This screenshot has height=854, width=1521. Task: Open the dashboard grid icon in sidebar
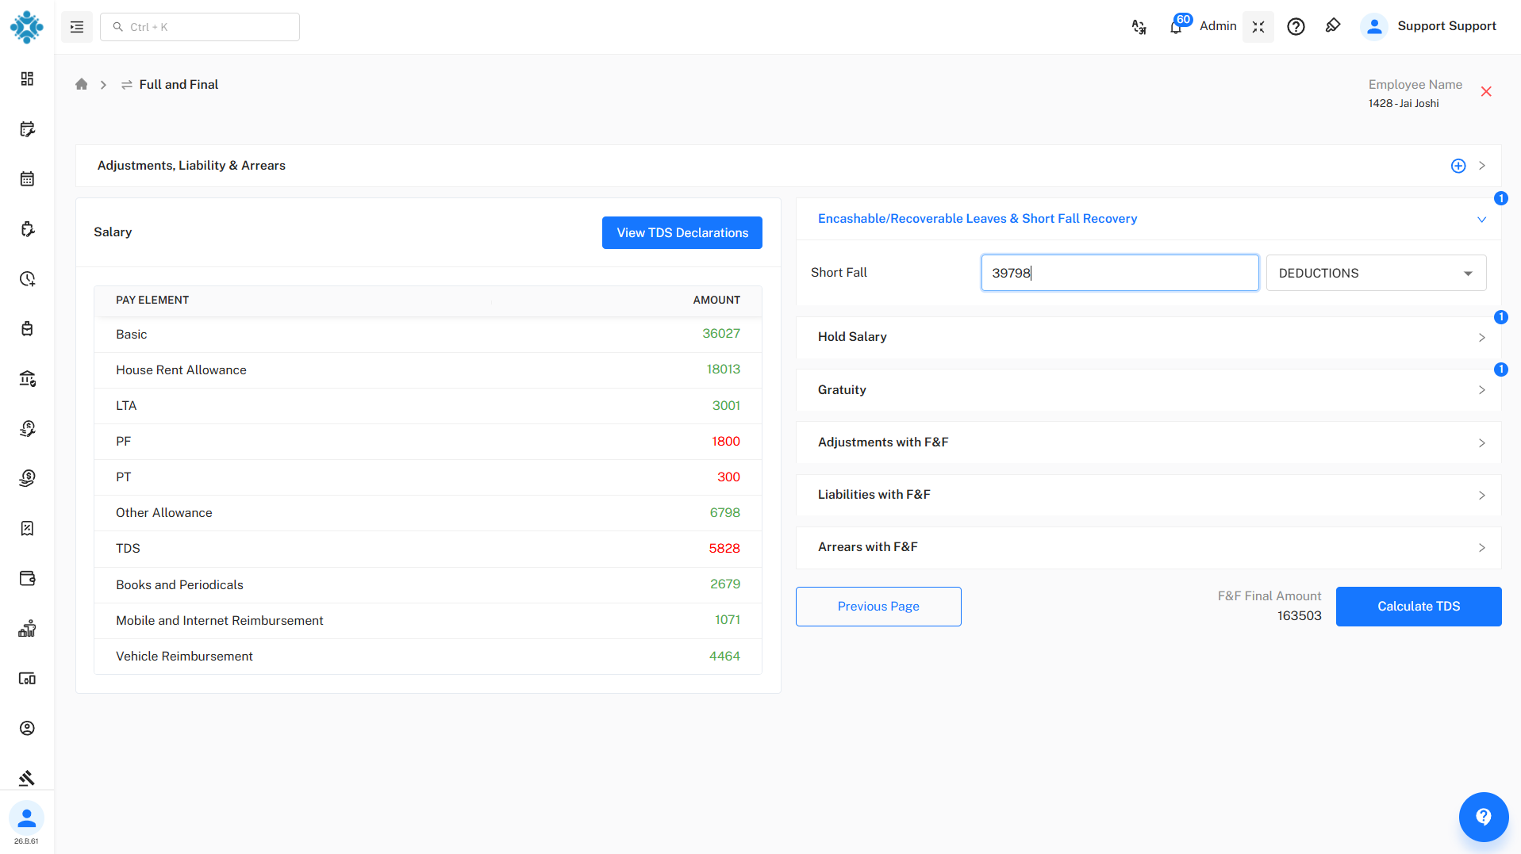click(27, 79)
